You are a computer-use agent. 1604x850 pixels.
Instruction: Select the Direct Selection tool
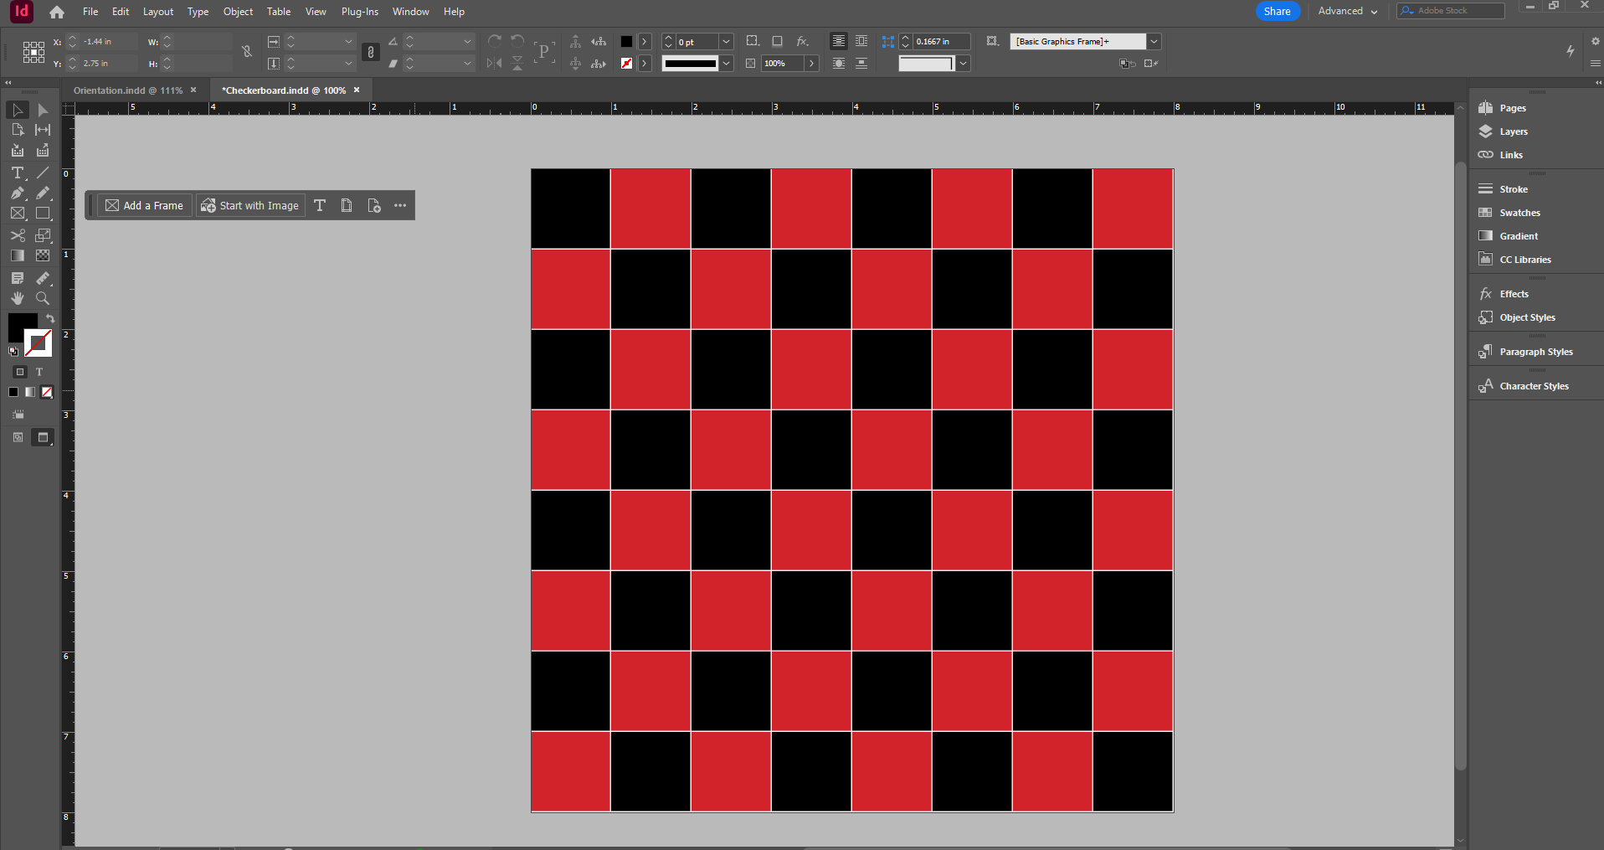click(43, 111)
